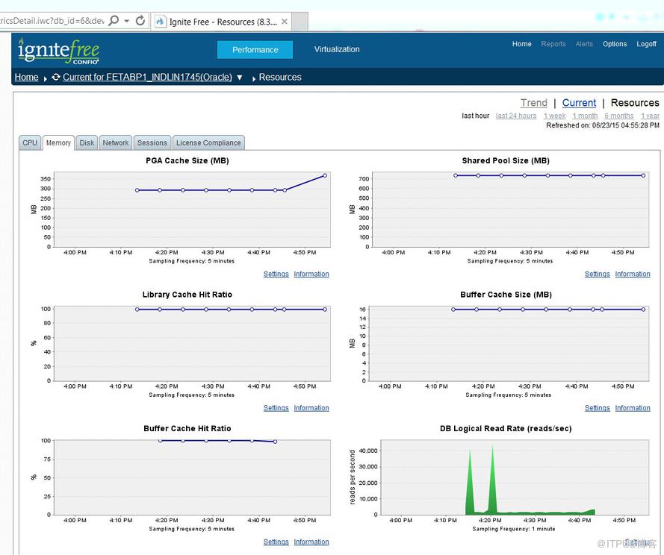The height and width of the screenshot is (555, 664).
Task: Click Logoff
Action: pyautogui.click(x=646, y=43)
